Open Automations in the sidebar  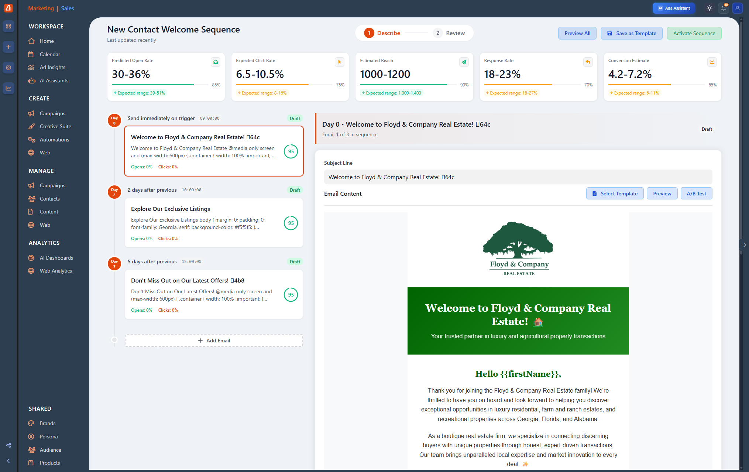pos(54,140)
